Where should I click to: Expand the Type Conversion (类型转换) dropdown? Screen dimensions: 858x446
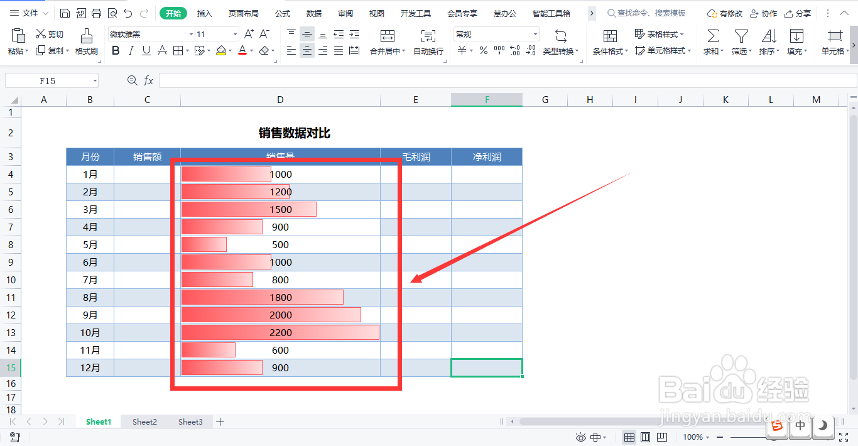[x=577, y=52]
